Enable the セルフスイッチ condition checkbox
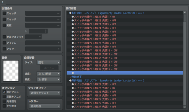This screenshot has height=112, width=189. pos(4,37)
